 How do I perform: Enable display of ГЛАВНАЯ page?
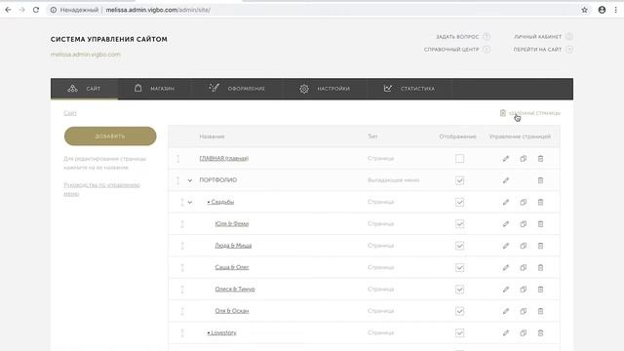[x=459, y=158]
